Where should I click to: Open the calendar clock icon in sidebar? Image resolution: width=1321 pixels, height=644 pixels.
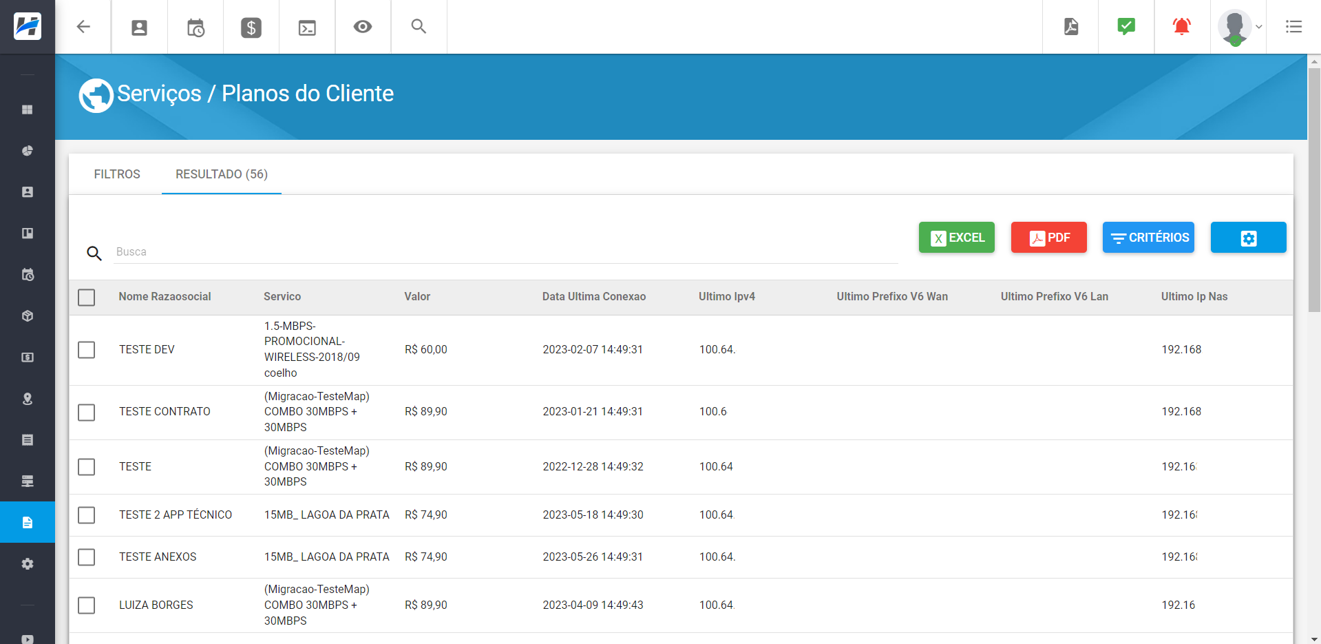coord(28,275)
